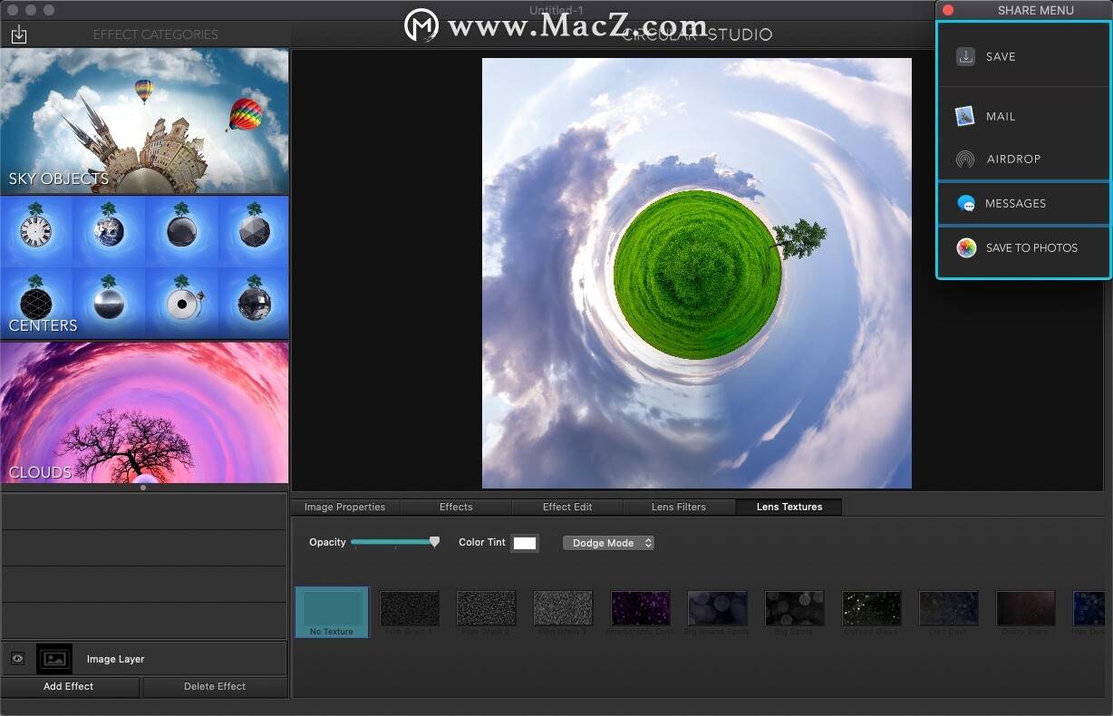This screenshot has height=716, width=1113.
Task: Switch to the Effect Edit tab
Action: [567, 507]
